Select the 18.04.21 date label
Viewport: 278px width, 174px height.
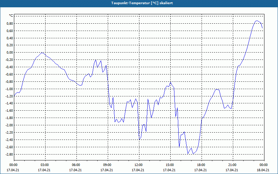263,170
